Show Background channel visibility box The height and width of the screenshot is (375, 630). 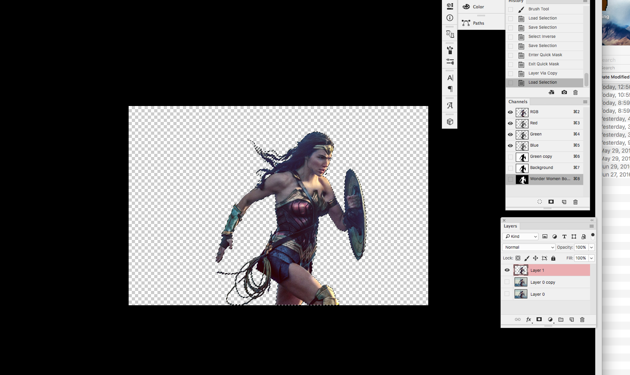tap(511, 168)
